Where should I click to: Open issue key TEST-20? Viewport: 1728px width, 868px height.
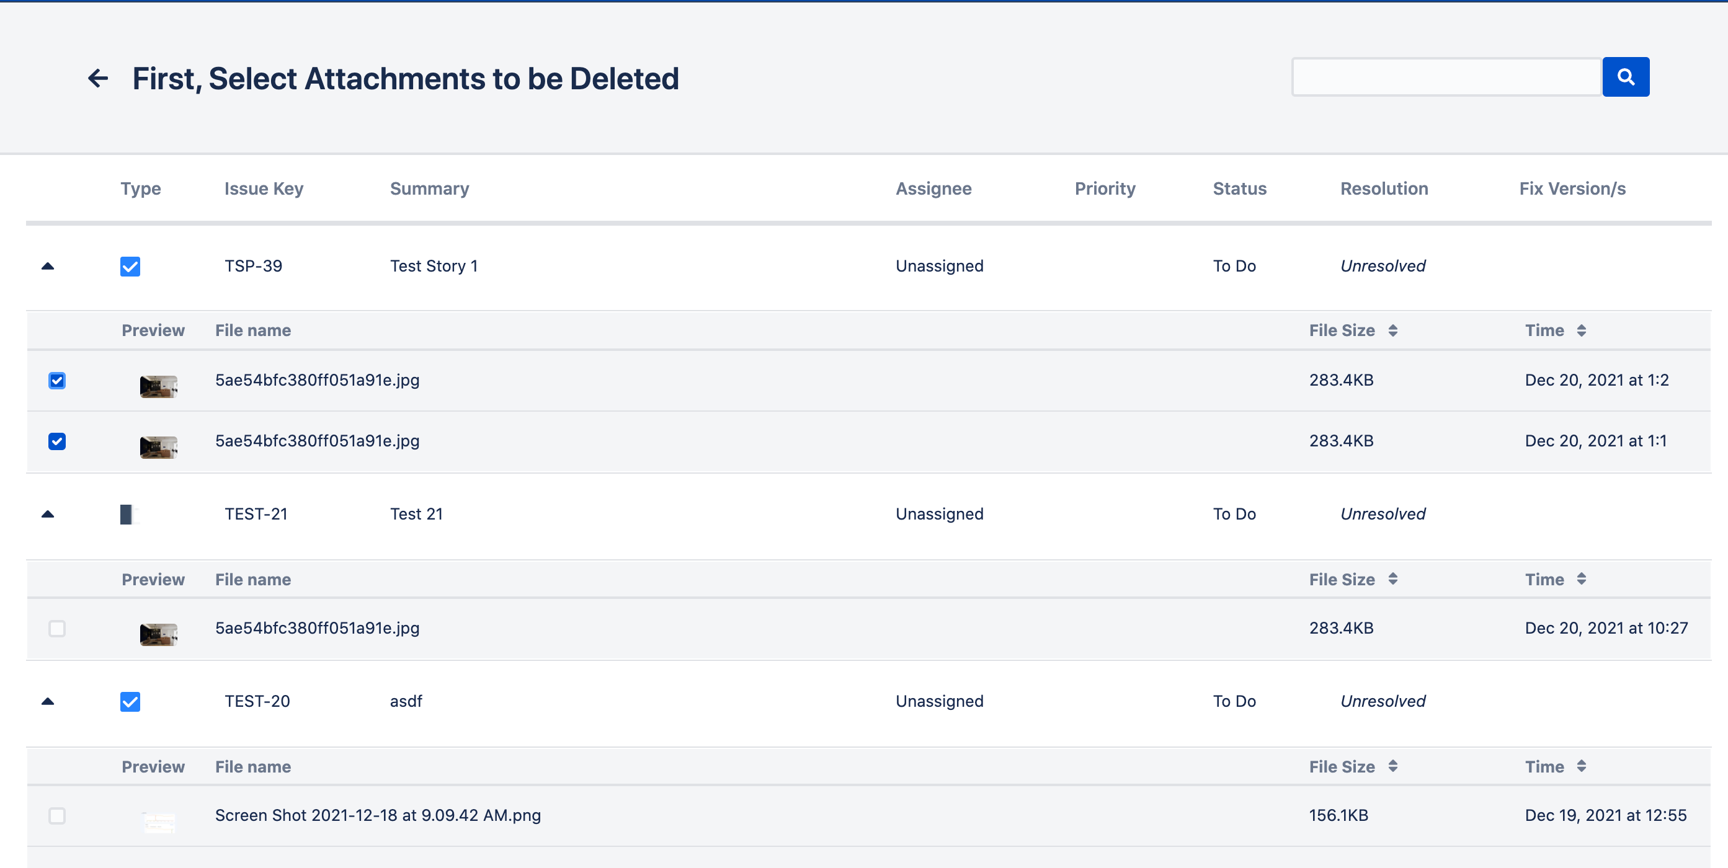click(257, 701)
